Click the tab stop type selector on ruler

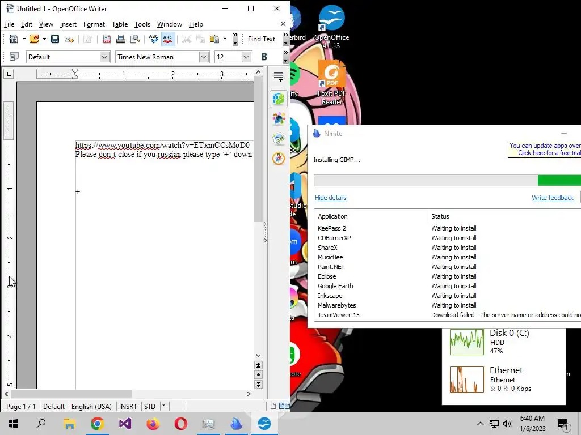(9, 74)
